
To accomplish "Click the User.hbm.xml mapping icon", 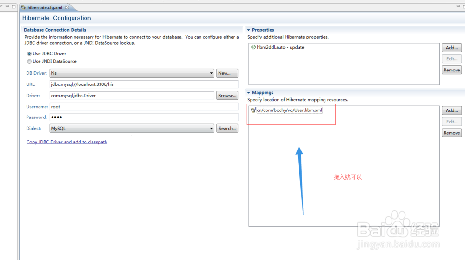I will click(x=253, y=110).
